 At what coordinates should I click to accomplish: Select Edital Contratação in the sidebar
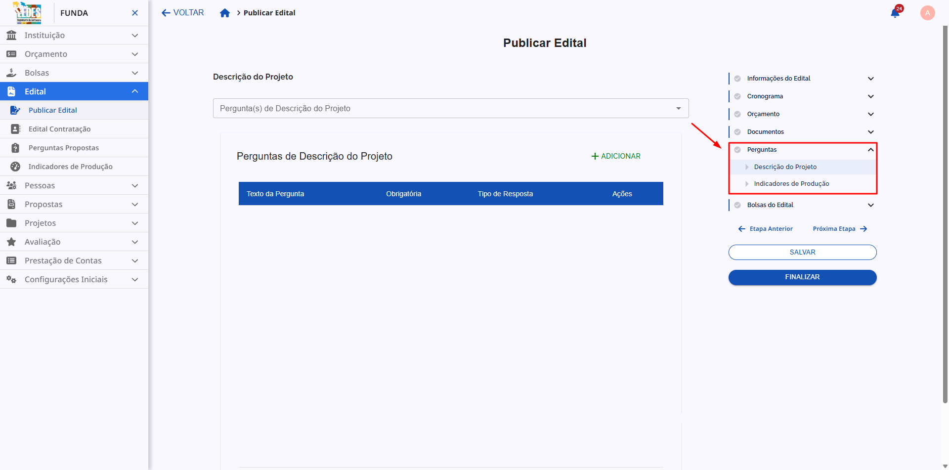[x=59, y=128]
